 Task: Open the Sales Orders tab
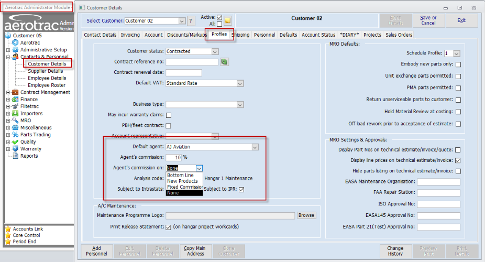click(399, 35)
